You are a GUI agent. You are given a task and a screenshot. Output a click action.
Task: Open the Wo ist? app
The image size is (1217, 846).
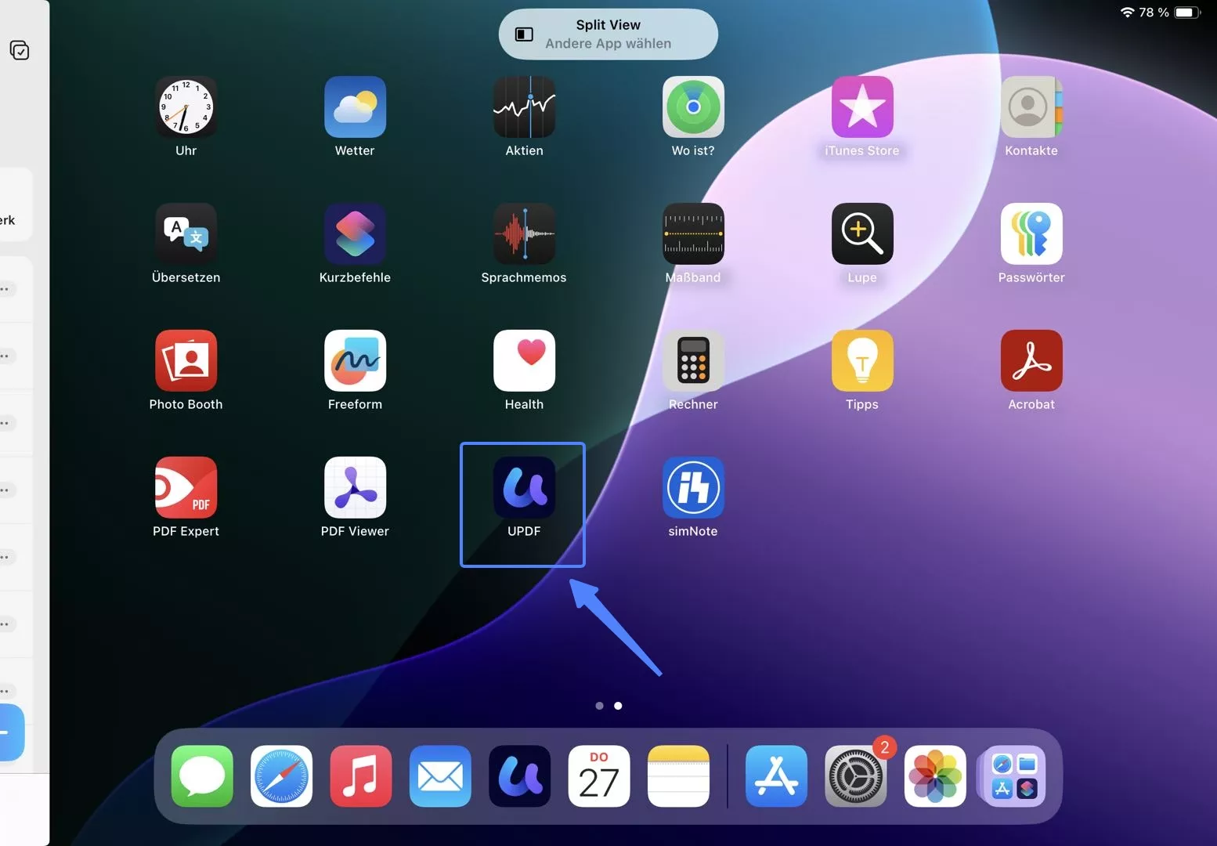pyautogui.click(x=692, y=107)
